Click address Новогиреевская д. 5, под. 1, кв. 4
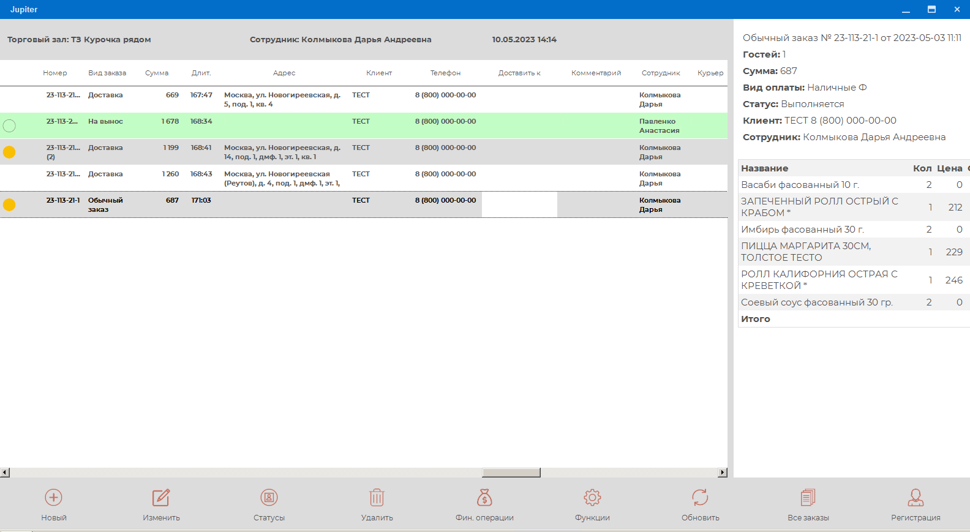The width and height of the screenshot is (970, 532). pos(282,99)
